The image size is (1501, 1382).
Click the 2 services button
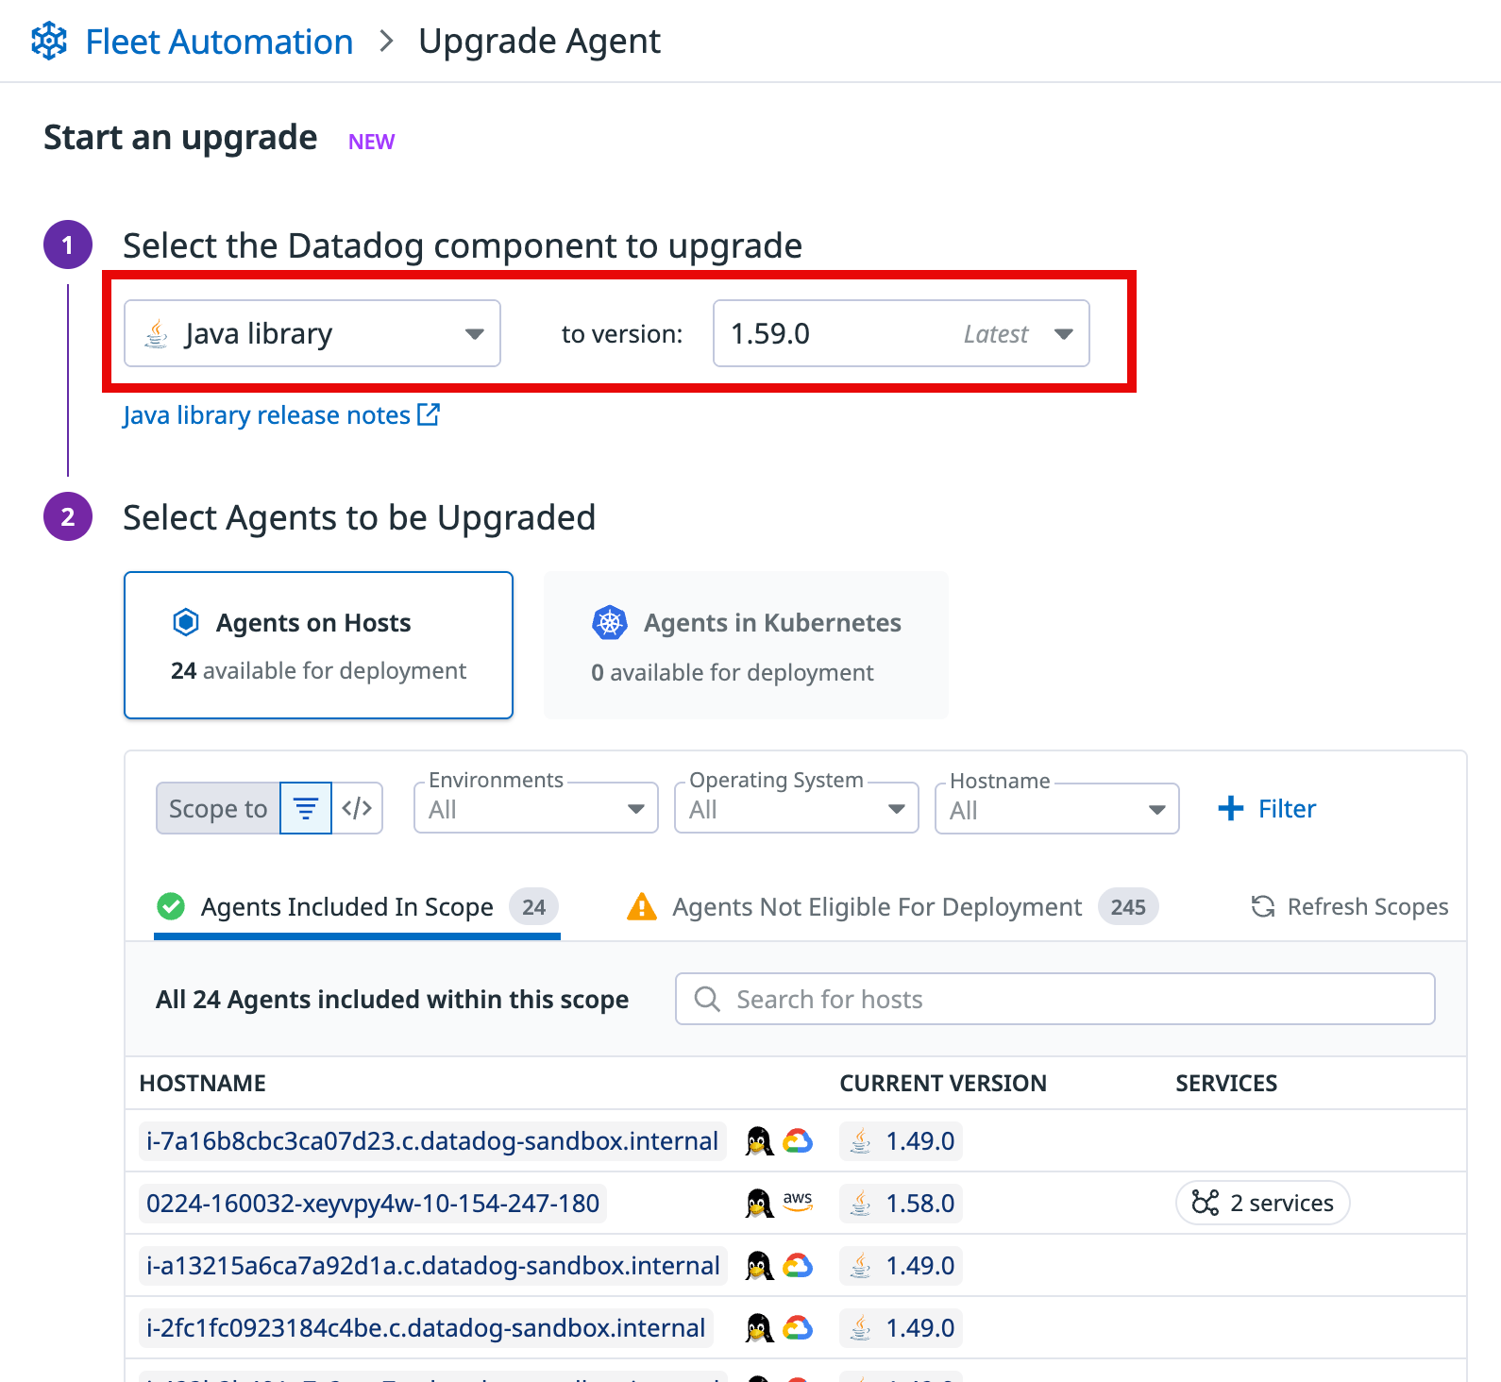1262,1203
